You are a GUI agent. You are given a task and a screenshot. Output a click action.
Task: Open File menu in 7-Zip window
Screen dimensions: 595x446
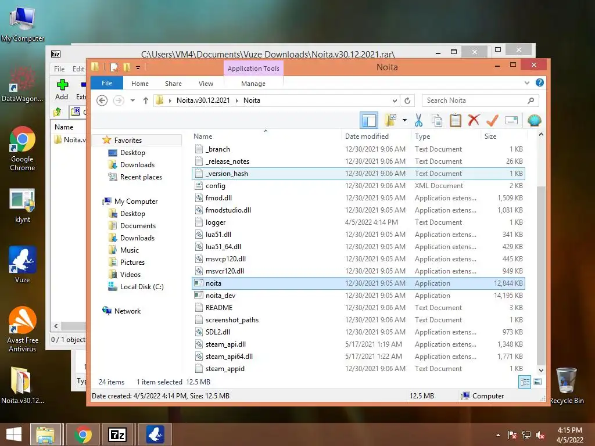coord(59,69)
